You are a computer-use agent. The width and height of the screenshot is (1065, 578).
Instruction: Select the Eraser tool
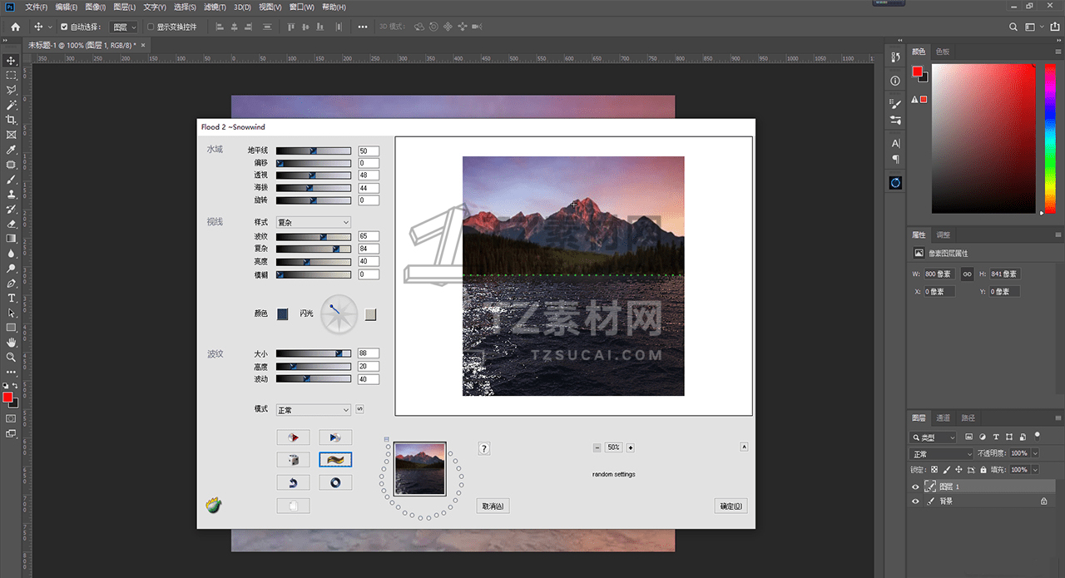point(12,224)
